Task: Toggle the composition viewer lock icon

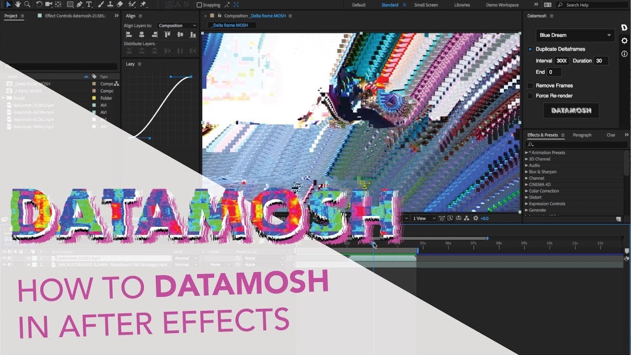Action: click(x=219, y=16)
